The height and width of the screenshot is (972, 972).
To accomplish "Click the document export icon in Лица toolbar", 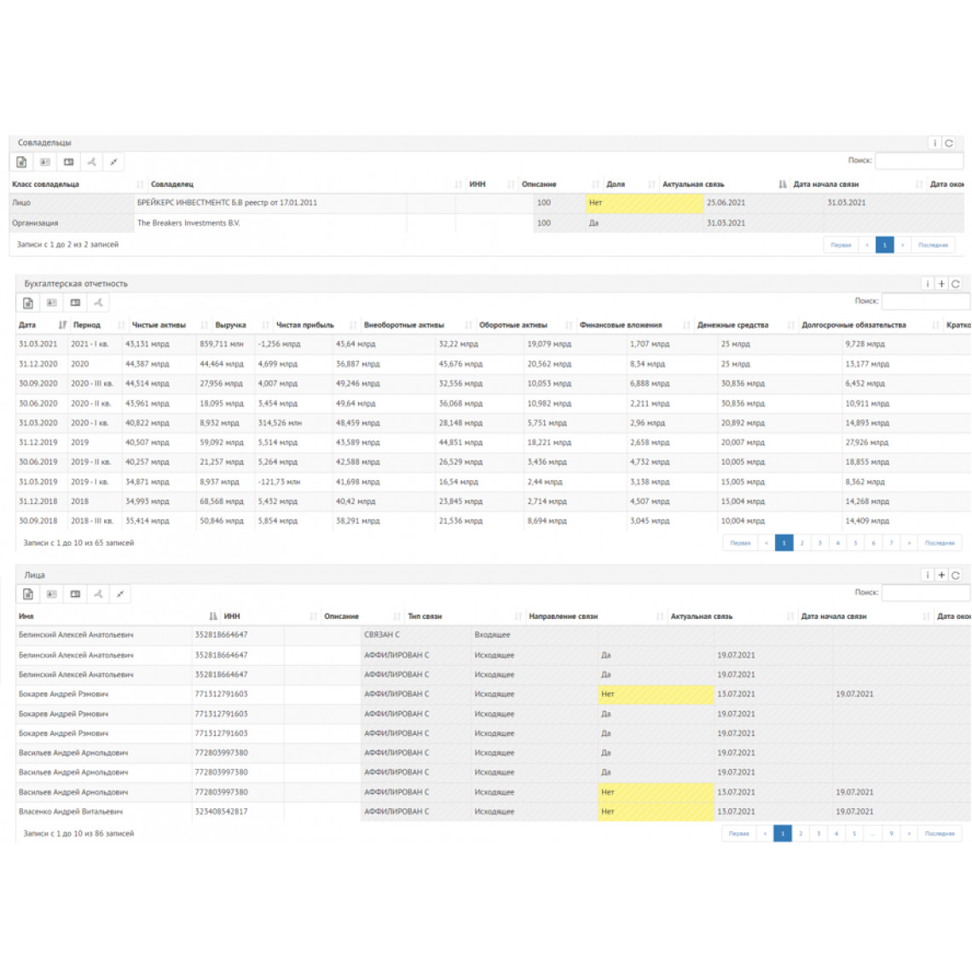I will pyautogui.click(x=28, y=594).
